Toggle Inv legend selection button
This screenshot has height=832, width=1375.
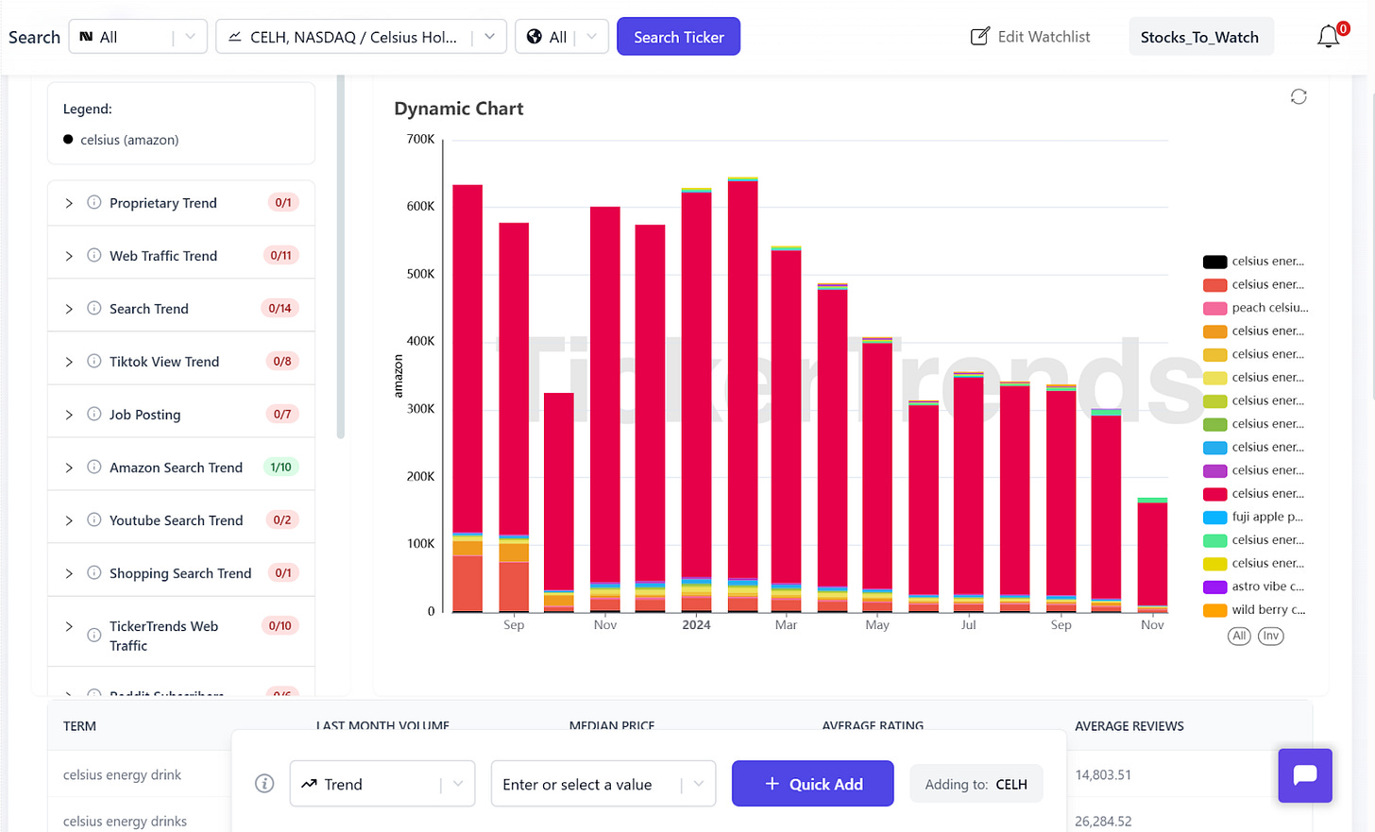point(1271,636)
